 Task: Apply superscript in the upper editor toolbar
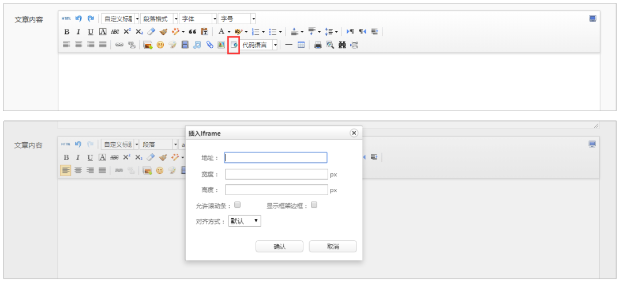pos(127,32)
